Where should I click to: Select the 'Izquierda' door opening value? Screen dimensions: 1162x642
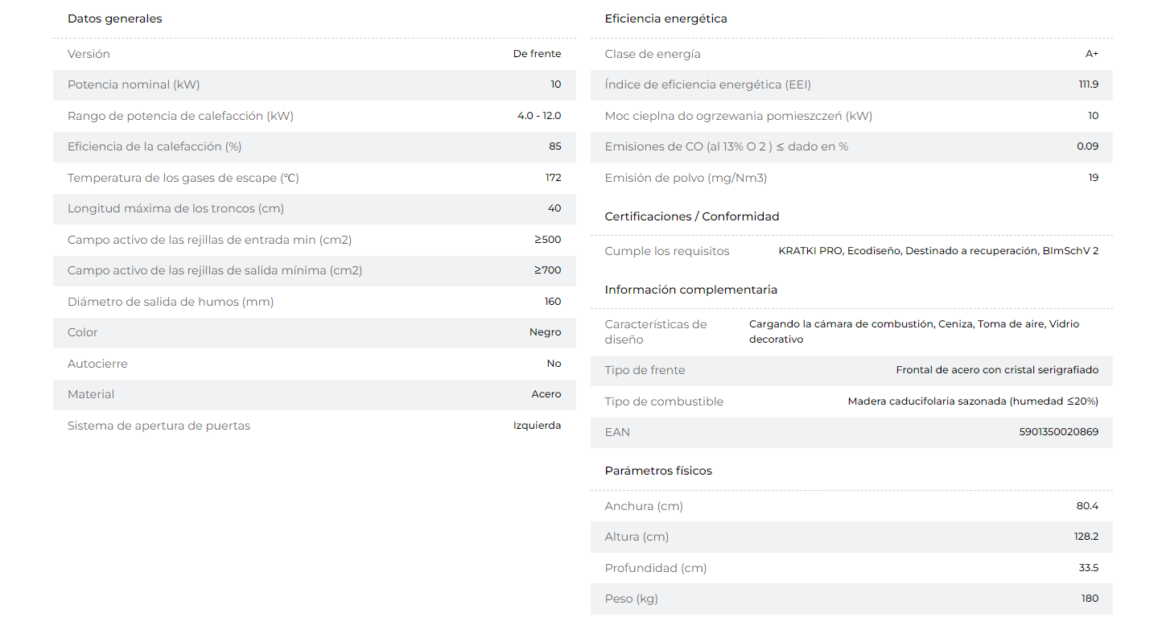[537, 426]
